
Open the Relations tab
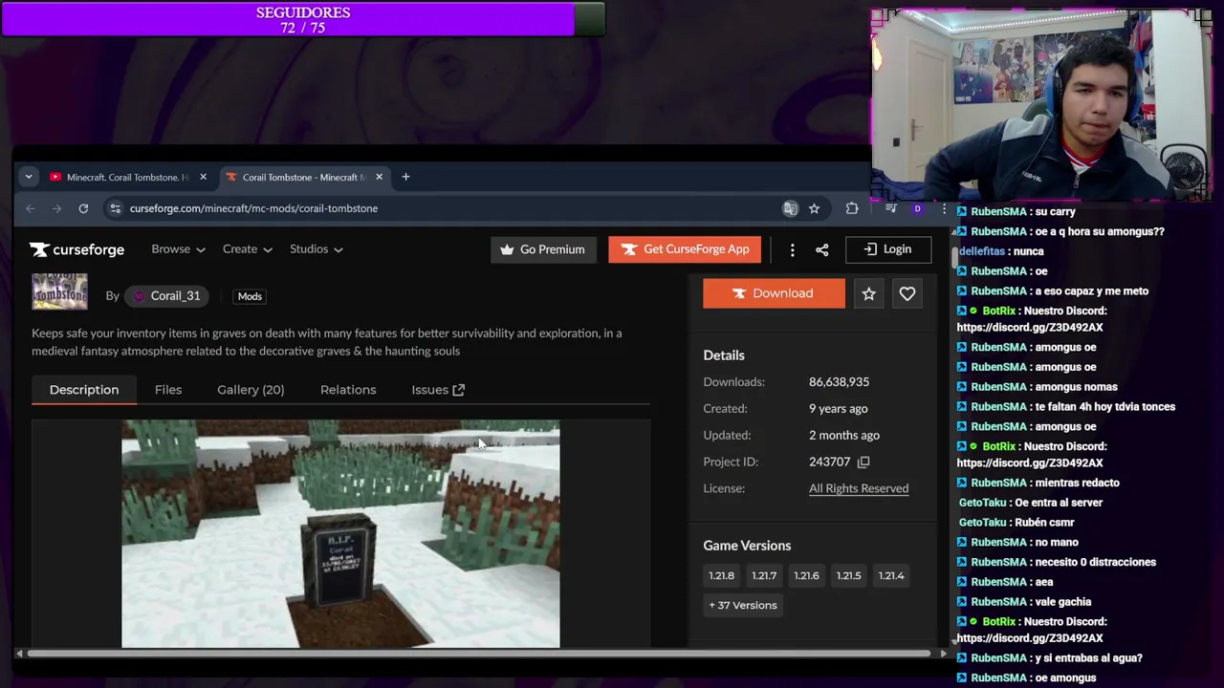[x=348, y=390]
